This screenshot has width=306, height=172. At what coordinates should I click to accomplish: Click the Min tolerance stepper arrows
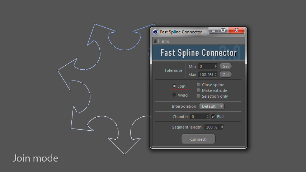pos(216,66)
